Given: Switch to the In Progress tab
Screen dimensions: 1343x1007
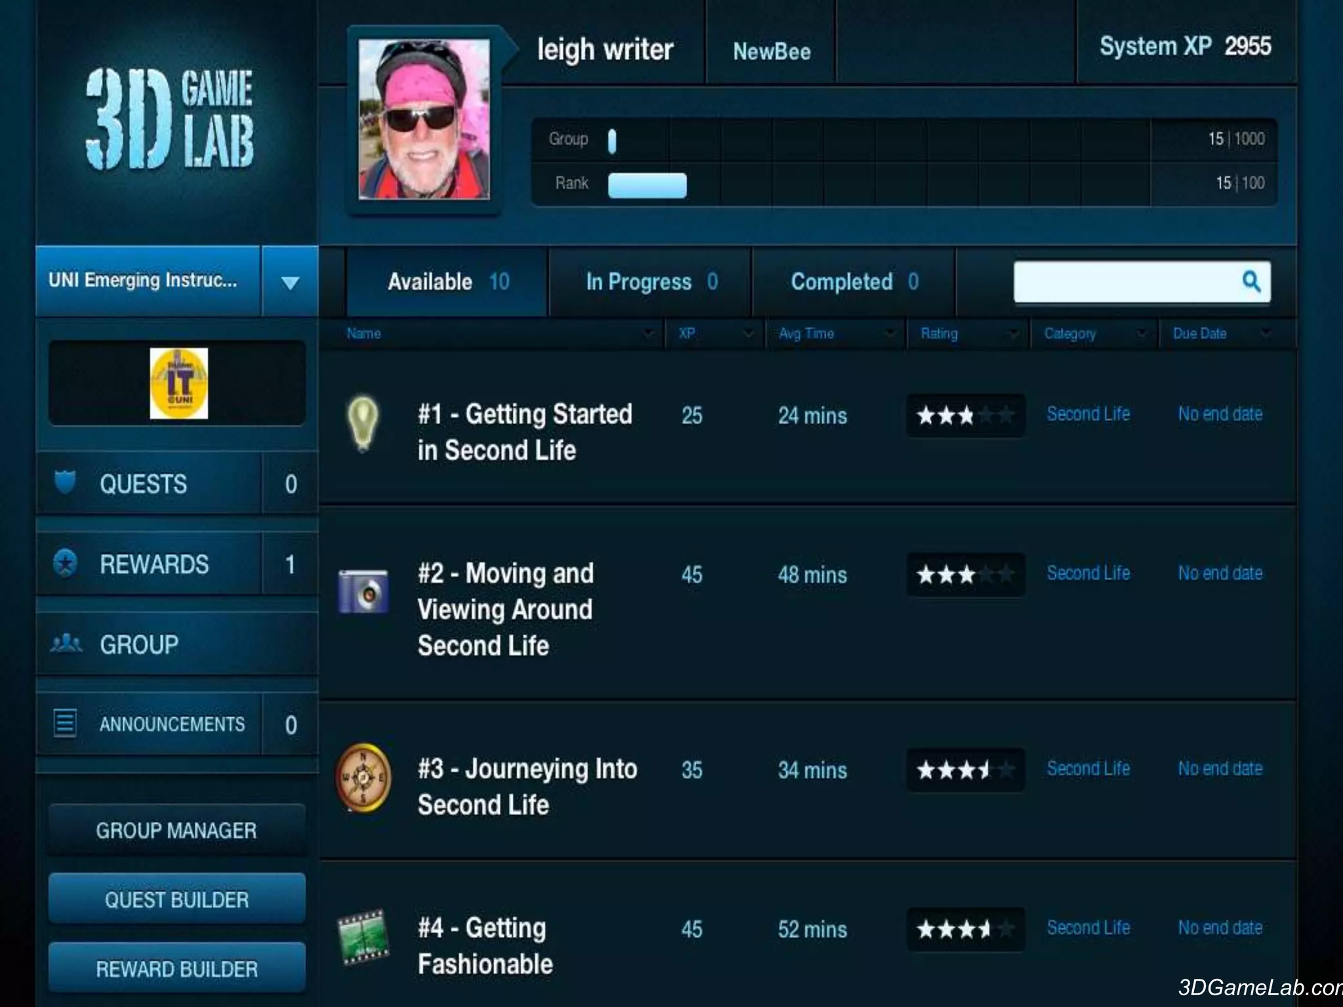Looking at the screenshot, I should (651, 282).
